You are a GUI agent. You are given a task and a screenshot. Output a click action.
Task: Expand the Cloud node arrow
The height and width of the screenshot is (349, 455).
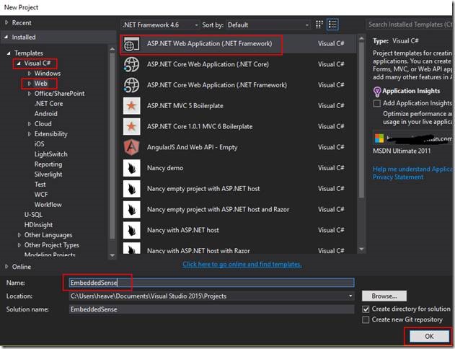click(29, 124)
